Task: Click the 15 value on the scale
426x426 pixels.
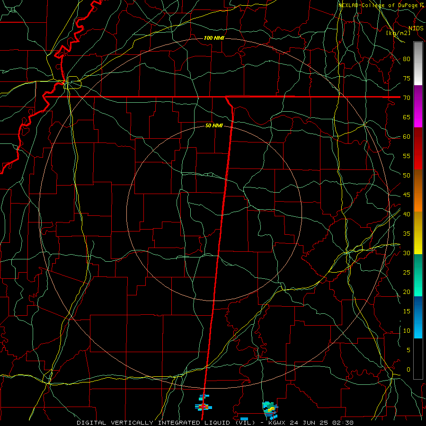Action: pyautogui.click(x=407, y=311)
